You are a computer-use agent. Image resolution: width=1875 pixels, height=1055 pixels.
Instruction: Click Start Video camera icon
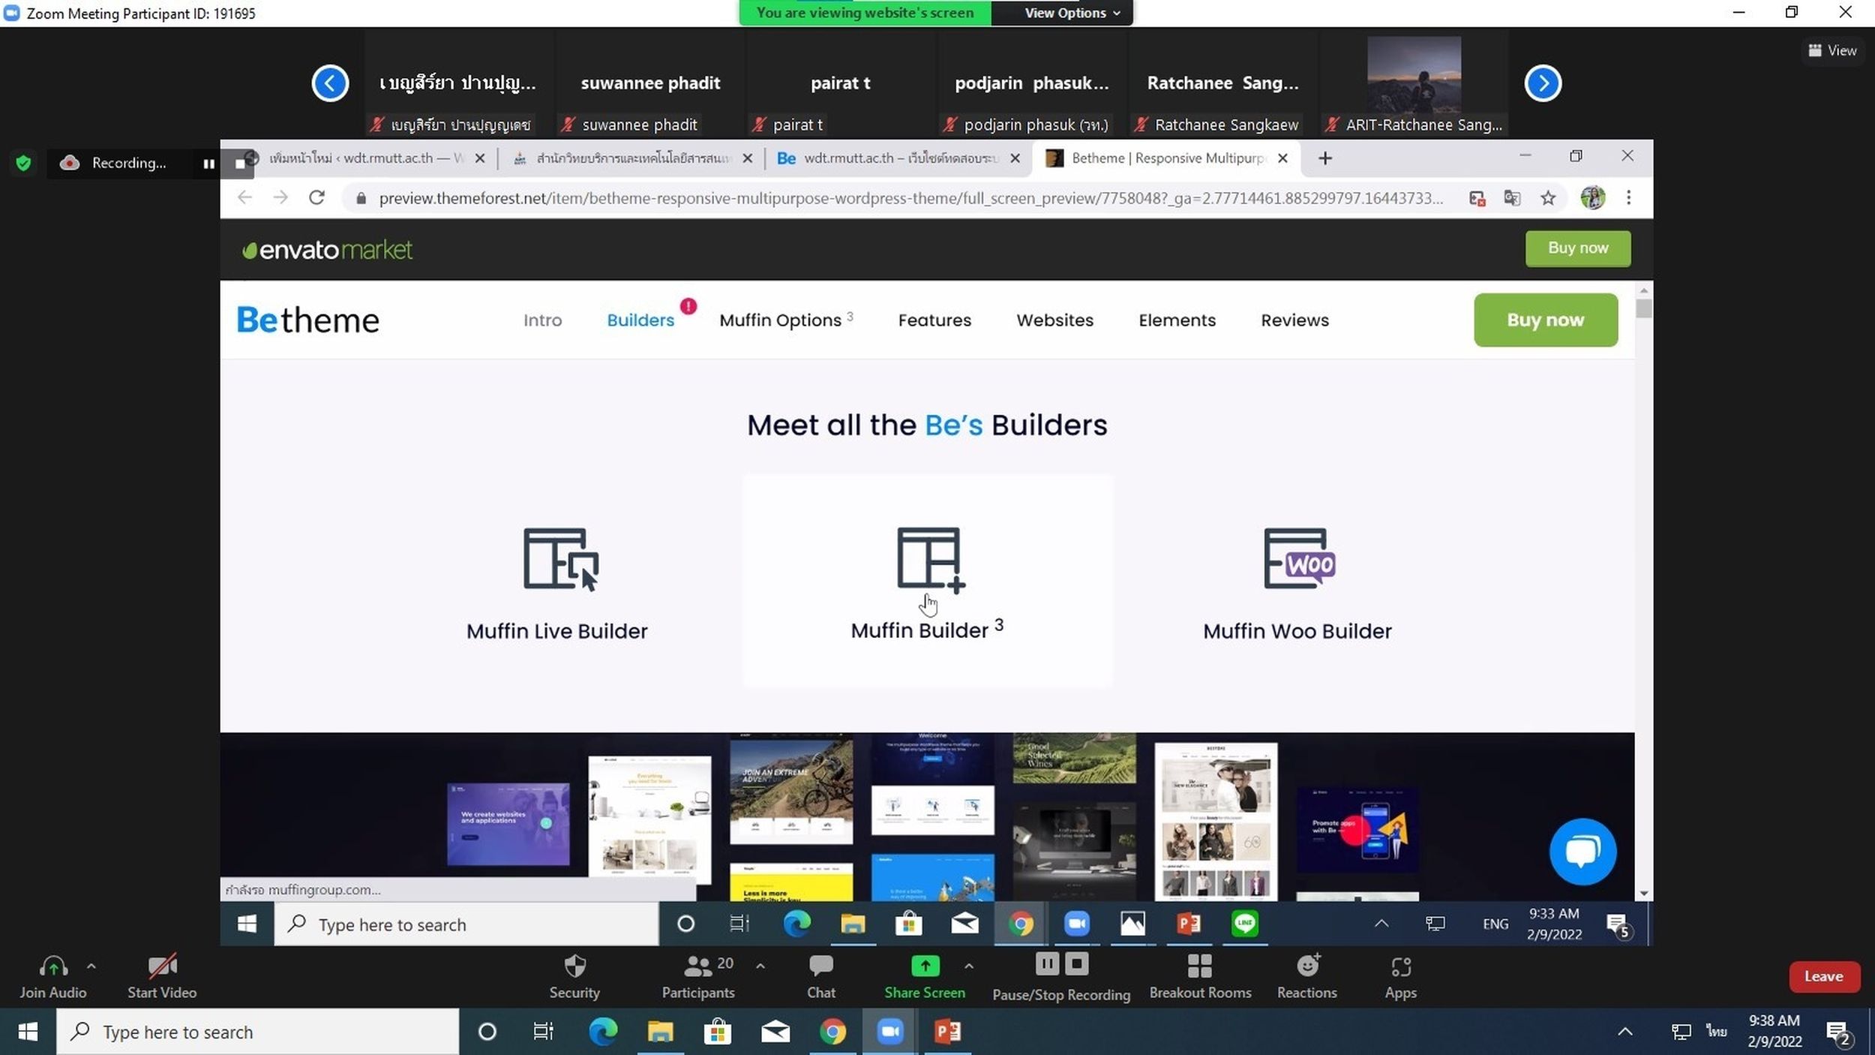tap(162, 966)
